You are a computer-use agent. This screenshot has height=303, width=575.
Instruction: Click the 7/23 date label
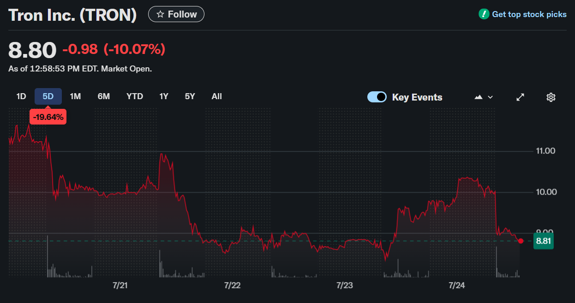click(x=344, y=285)
